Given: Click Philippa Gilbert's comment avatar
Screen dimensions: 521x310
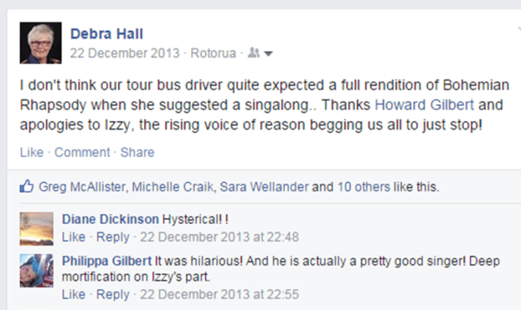Looking at the screenshot, I should pyautogui.click(x=36, y=270).
